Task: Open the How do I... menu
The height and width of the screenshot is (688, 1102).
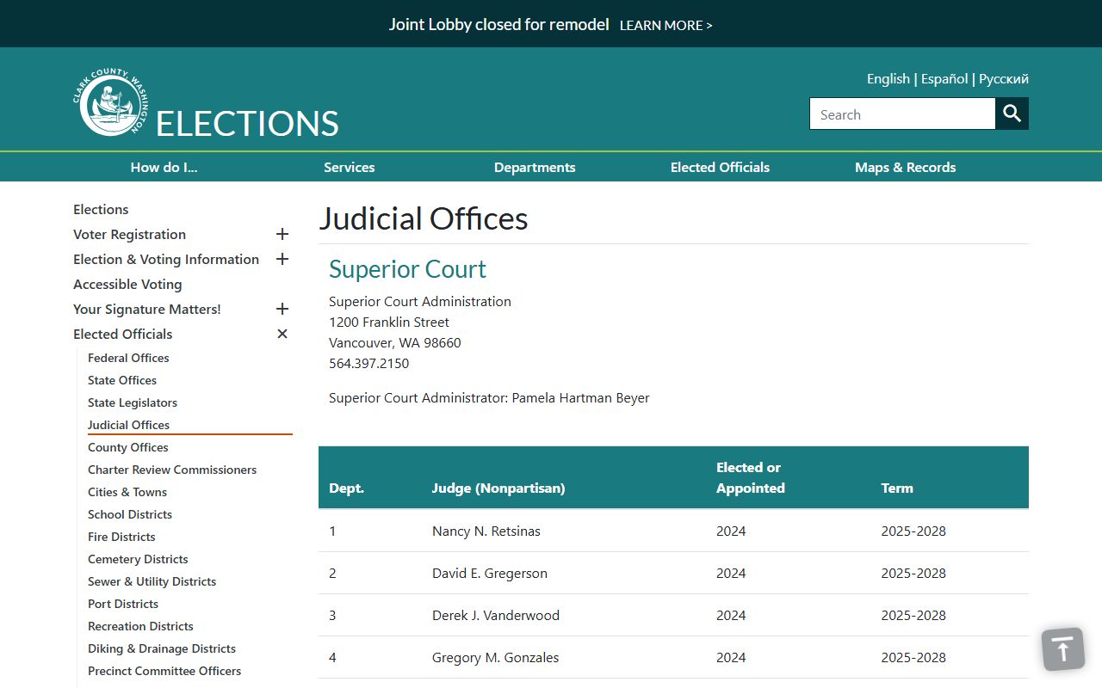Action: pos(164,167)
